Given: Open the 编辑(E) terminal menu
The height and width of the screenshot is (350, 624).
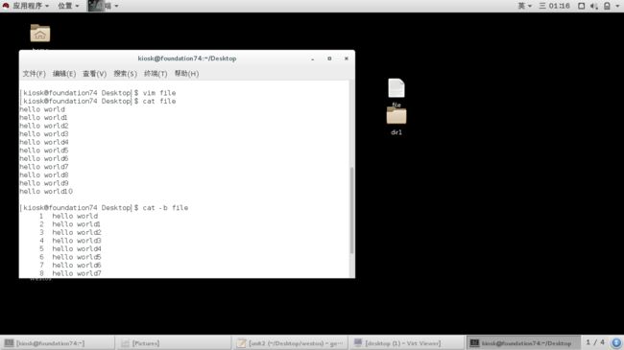Looking at the screenshot, I should (x=64, y=74).
